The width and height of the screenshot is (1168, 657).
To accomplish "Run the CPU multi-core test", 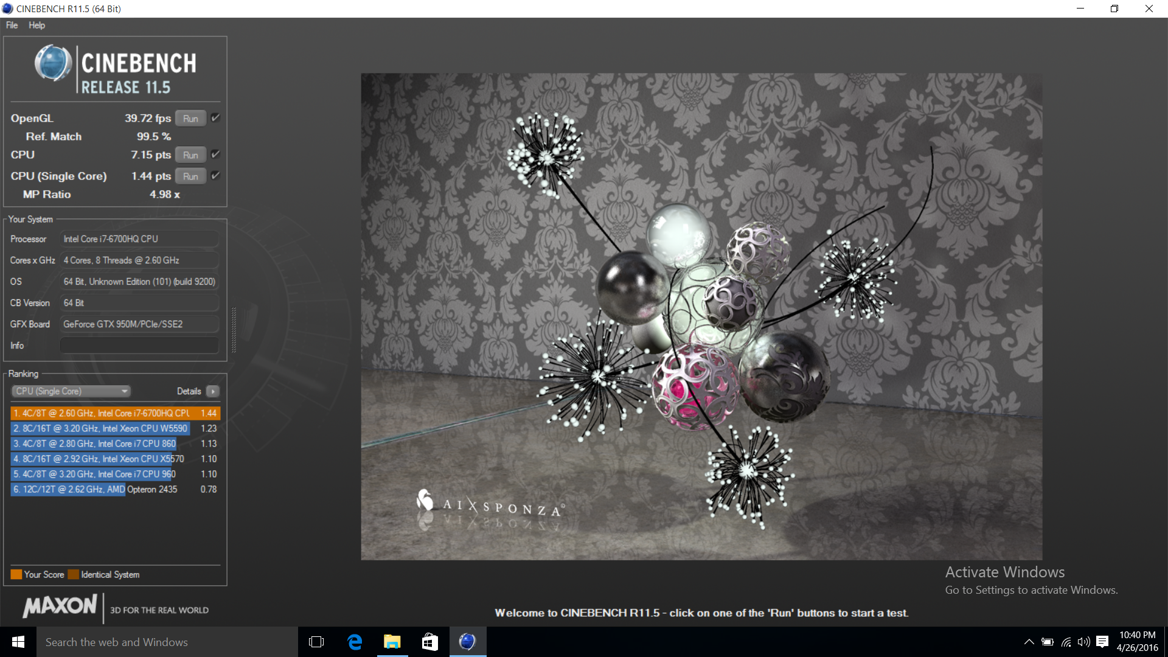I will click(x=190, y=155).
